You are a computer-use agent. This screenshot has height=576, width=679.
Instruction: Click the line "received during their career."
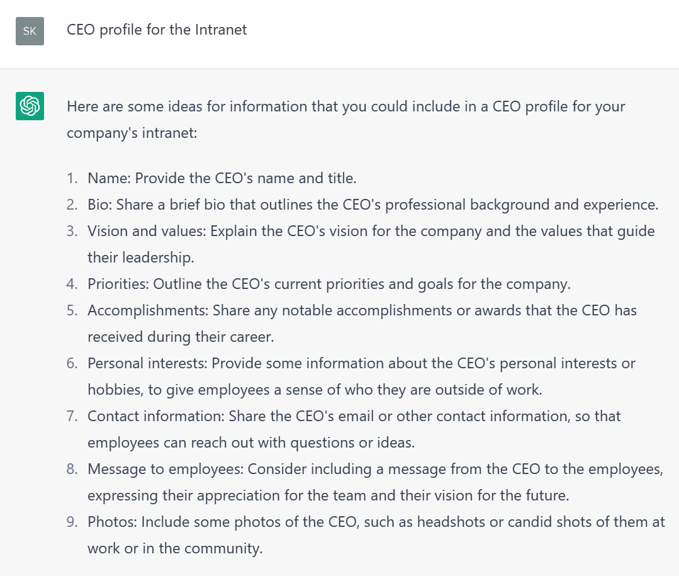tap(181, 337)
